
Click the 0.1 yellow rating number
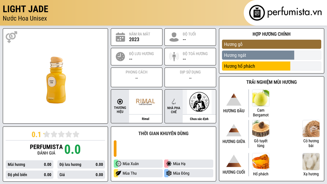pos(36,134)
